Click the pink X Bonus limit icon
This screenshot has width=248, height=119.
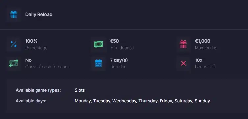coord(183,63)
